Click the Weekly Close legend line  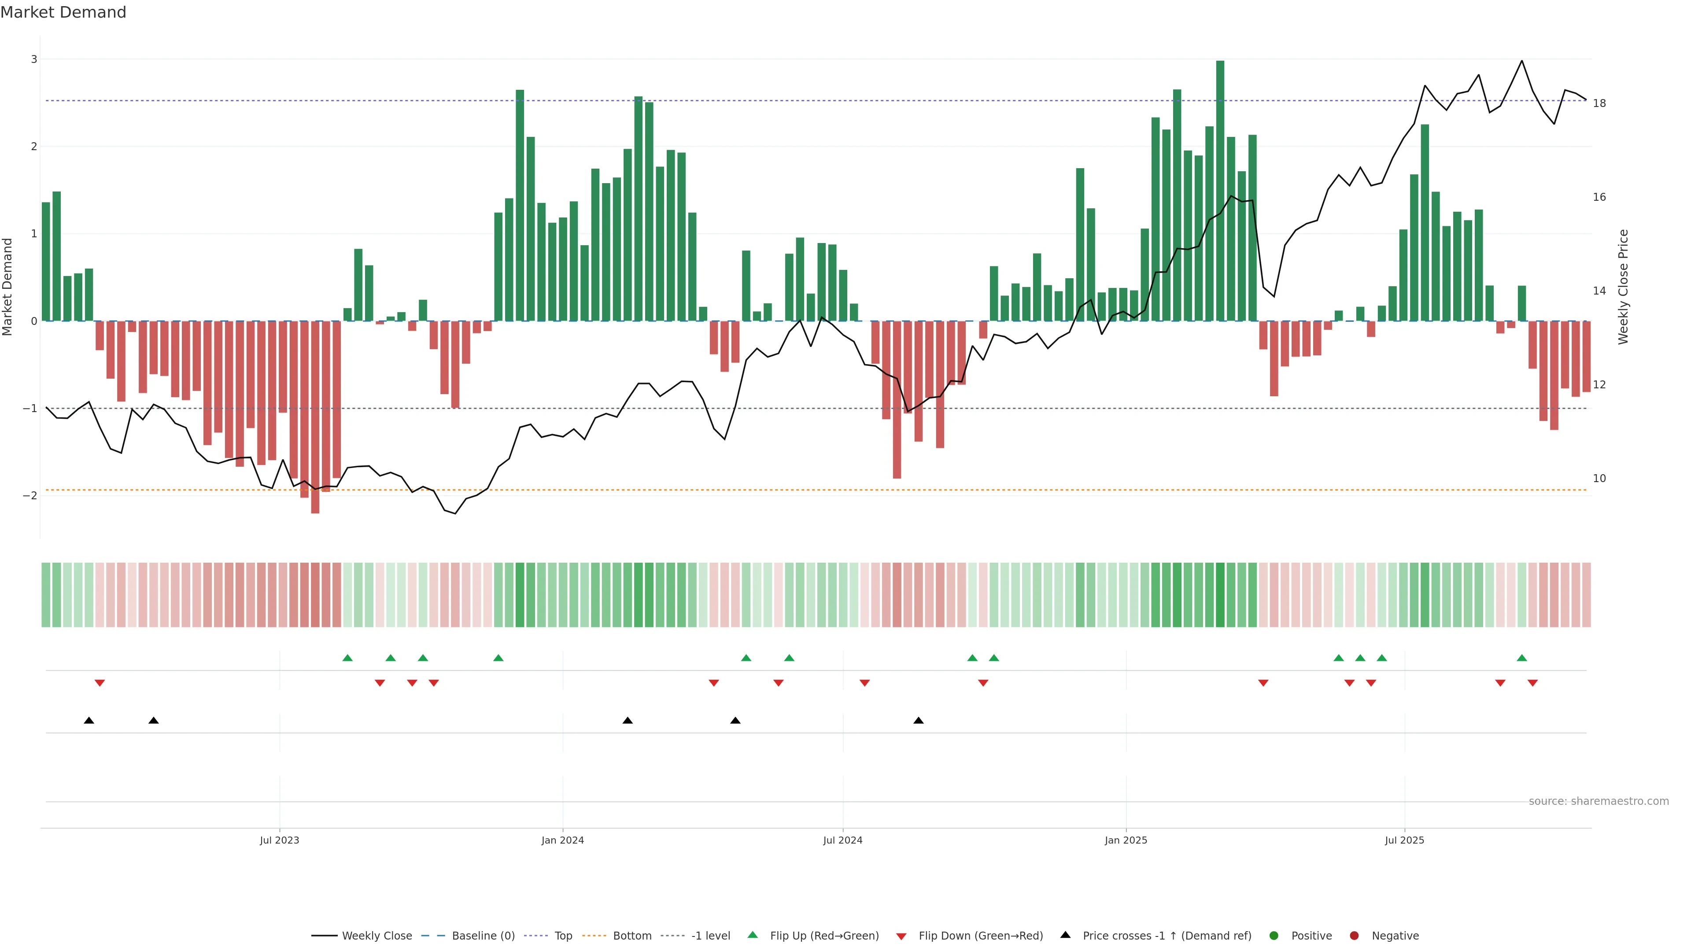point(324,936)
